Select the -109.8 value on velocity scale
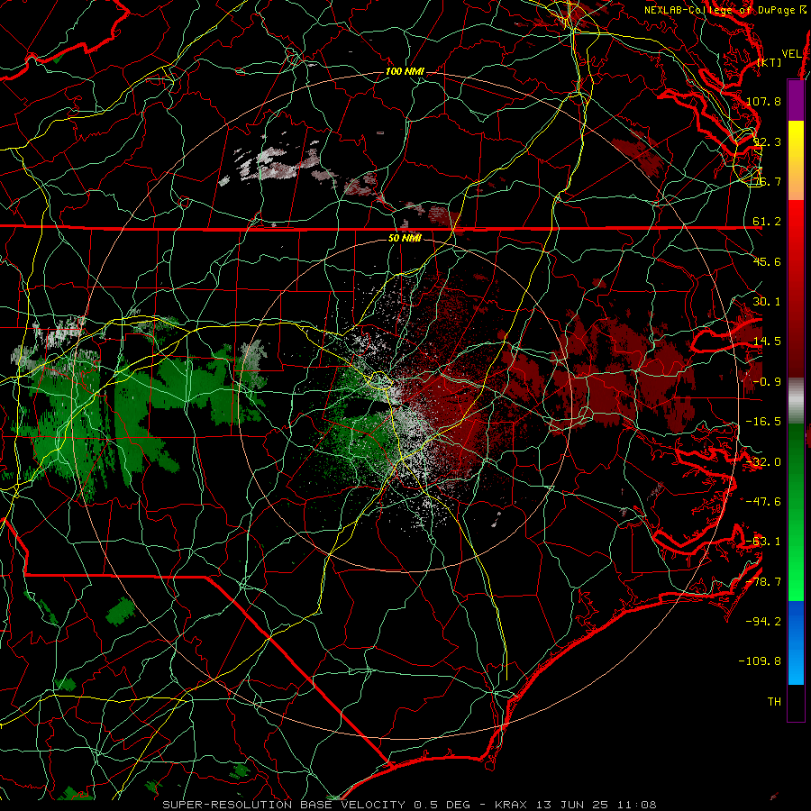811x811 pixels. [760, 661]
